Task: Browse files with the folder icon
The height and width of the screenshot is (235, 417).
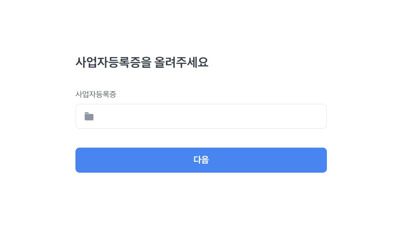Action: [89, 116]
